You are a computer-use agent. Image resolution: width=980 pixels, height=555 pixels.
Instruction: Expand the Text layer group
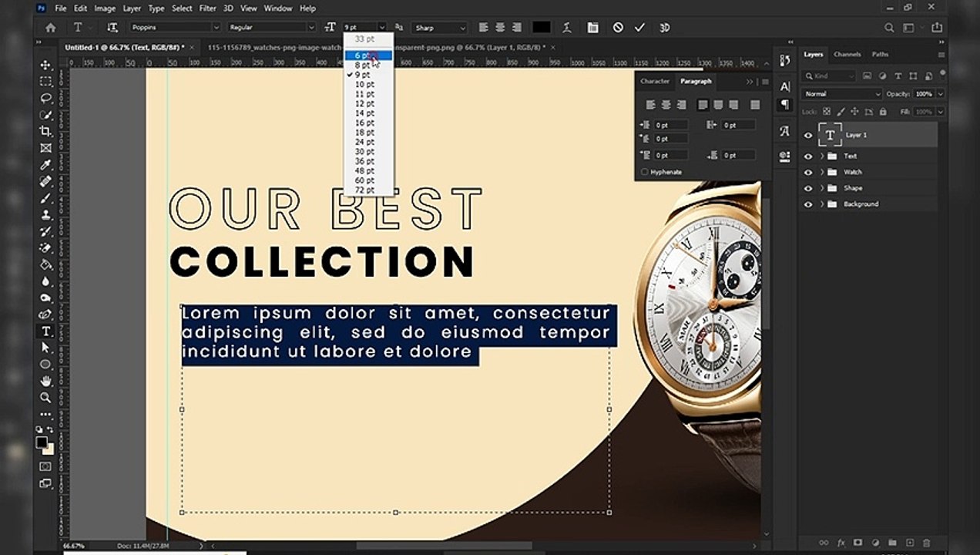tap(822, 156)
